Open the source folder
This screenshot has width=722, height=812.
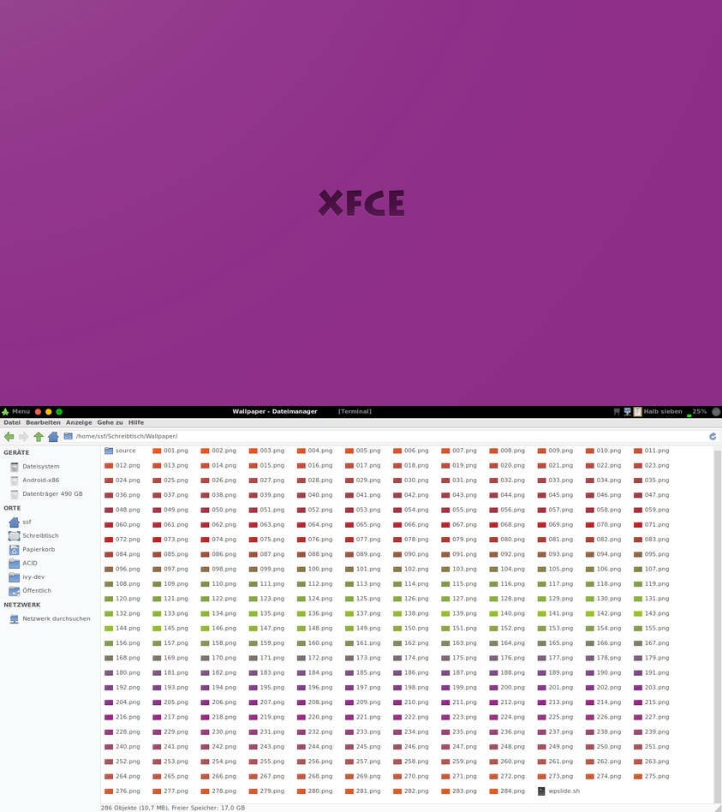pos(123,450)
